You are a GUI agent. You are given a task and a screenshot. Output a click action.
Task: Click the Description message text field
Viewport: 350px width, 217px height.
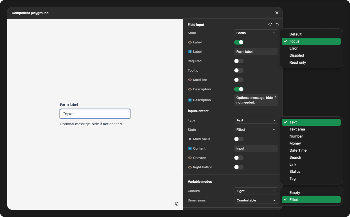tap(256, 100)
